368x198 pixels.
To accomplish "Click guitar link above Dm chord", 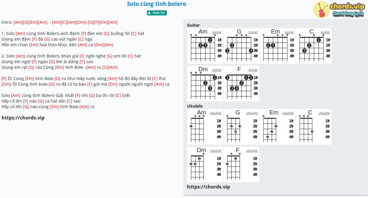I will coord(217,70).
